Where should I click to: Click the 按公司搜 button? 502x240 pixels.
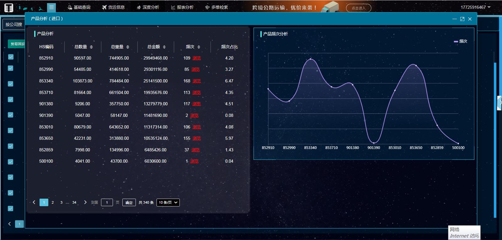pos(14,24)
